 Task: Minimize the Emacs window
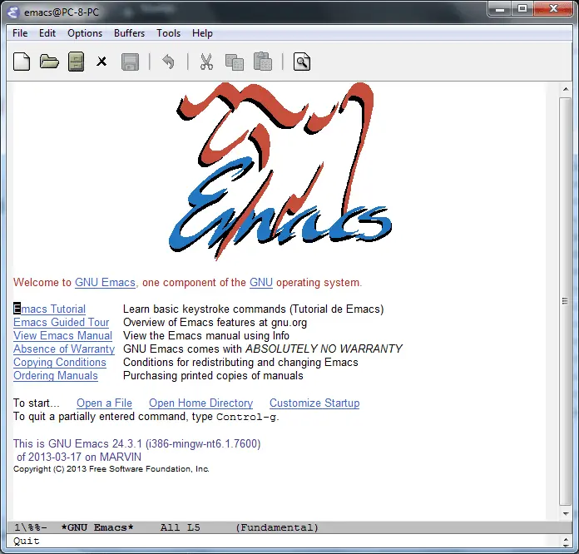tap(500, 9)
